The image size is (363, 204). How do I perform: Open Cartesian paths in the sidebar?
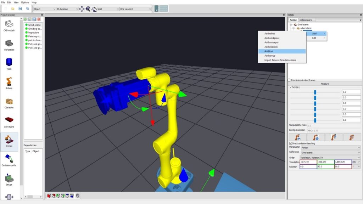tap(9, 160)
